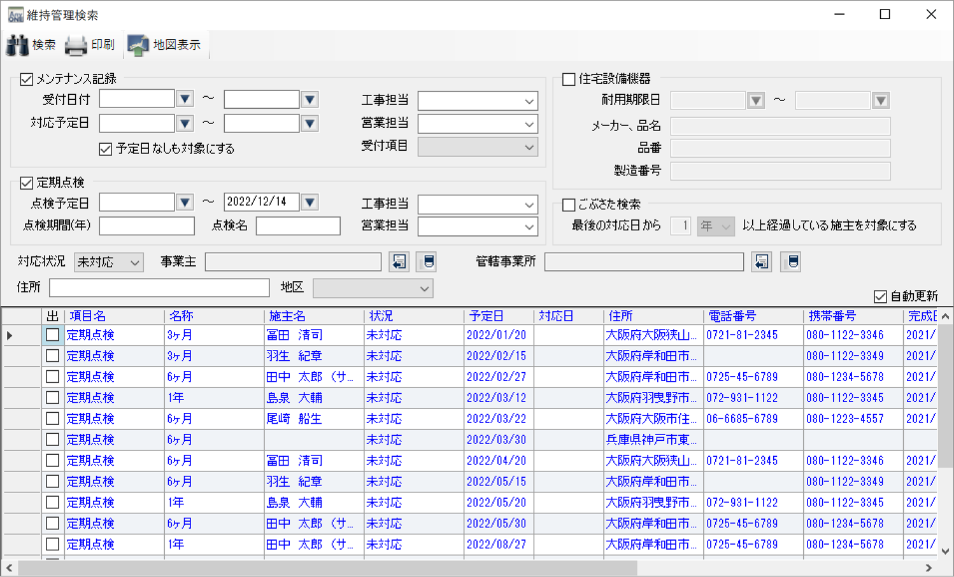Click the printer icon in toolbar
The image size is (954, 577).
(x=76, y=45)
